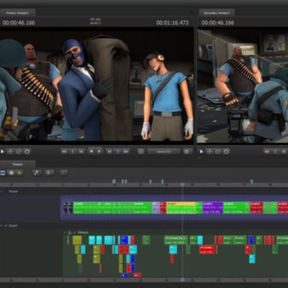Image resolution: width=288 pixels, height=288 pixels.
Task: Choose the move manipulator in secondary viewport
Action: 210,152
